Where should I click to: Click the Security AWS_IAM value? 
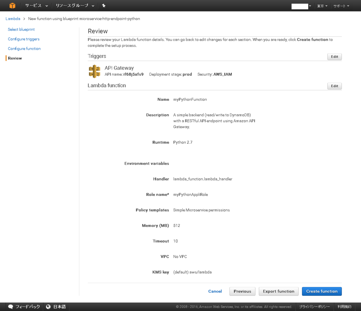coord(223,74)
